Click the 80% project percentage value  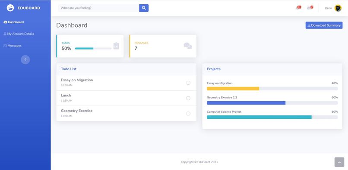tap(335, 112)
